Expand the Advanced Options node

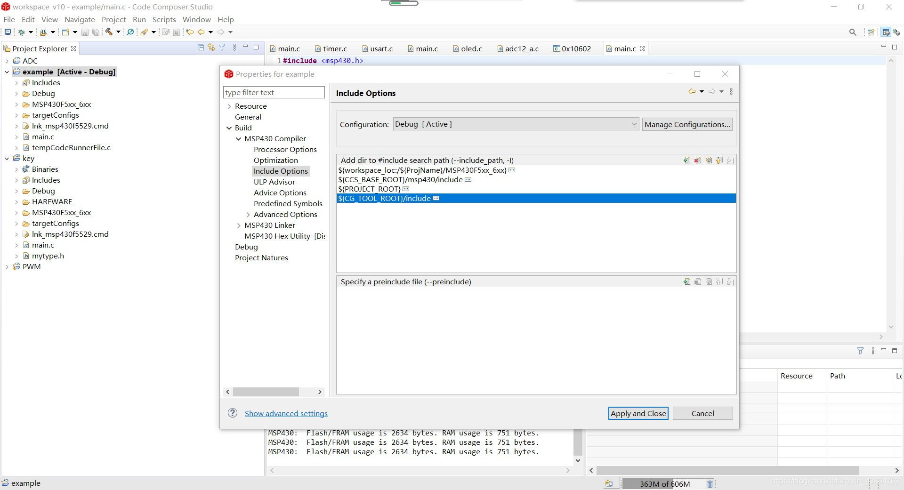click(248, 215)
